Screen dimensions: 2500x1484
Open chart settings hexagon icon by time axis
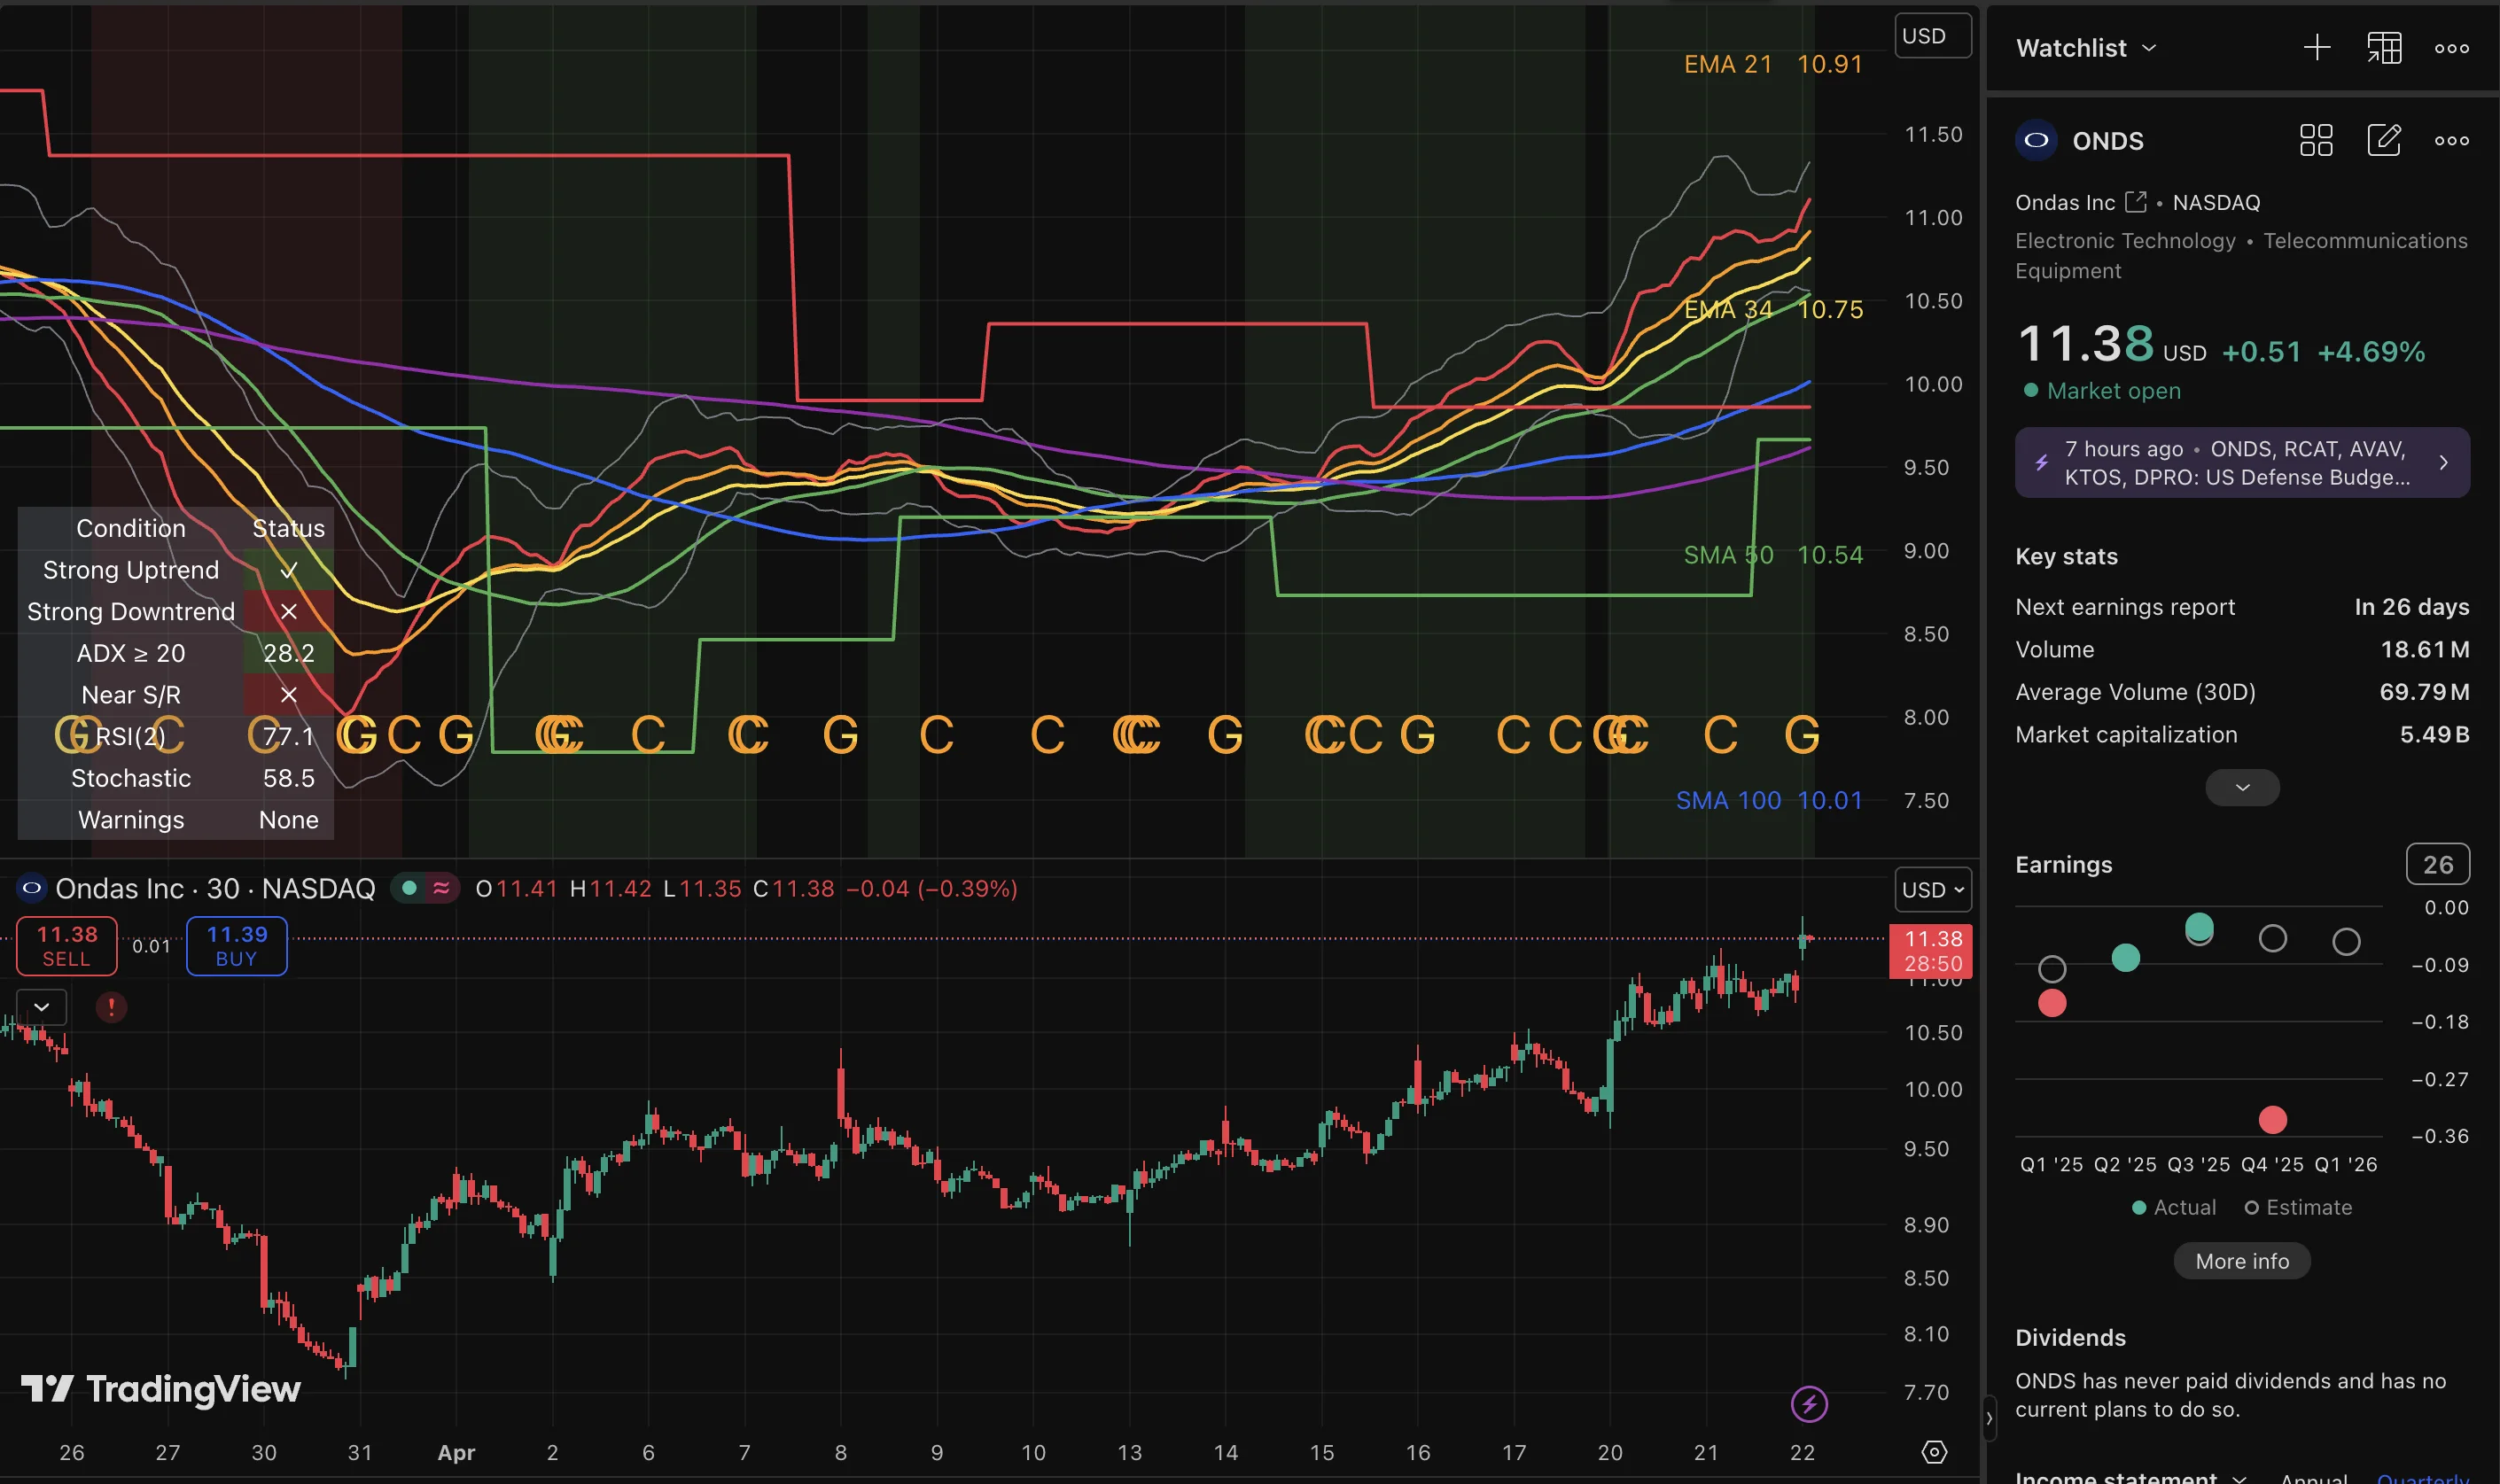click(x=1934, y=1452)
